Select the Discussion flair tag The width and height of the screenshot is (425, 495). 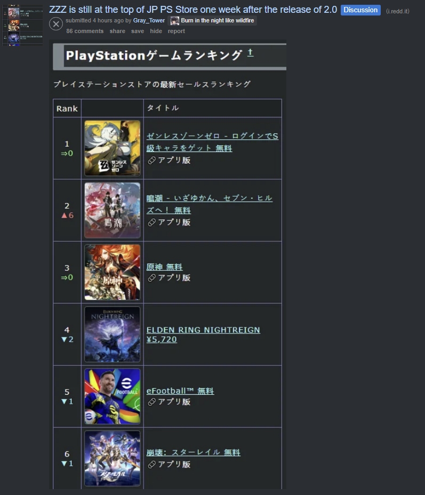360,10
